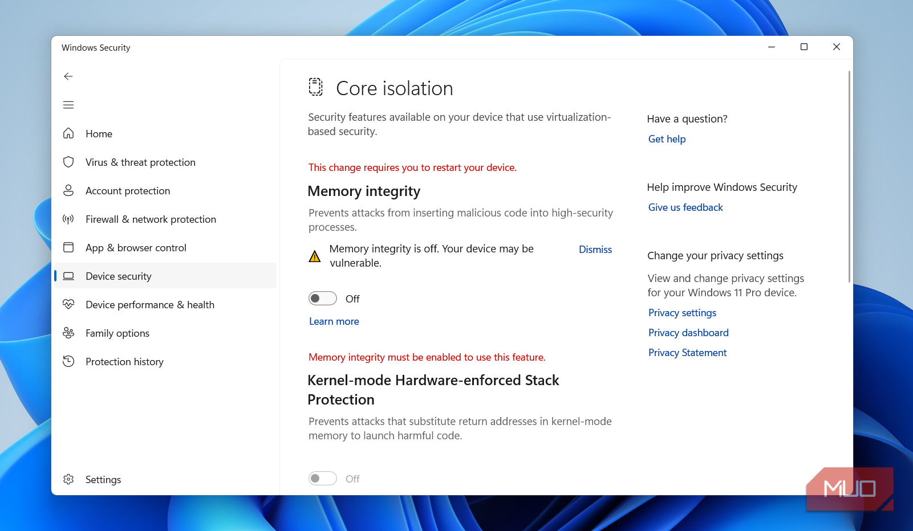
Task: Select the Virus & threat protection shield icon
Action: tap(68, 162)
